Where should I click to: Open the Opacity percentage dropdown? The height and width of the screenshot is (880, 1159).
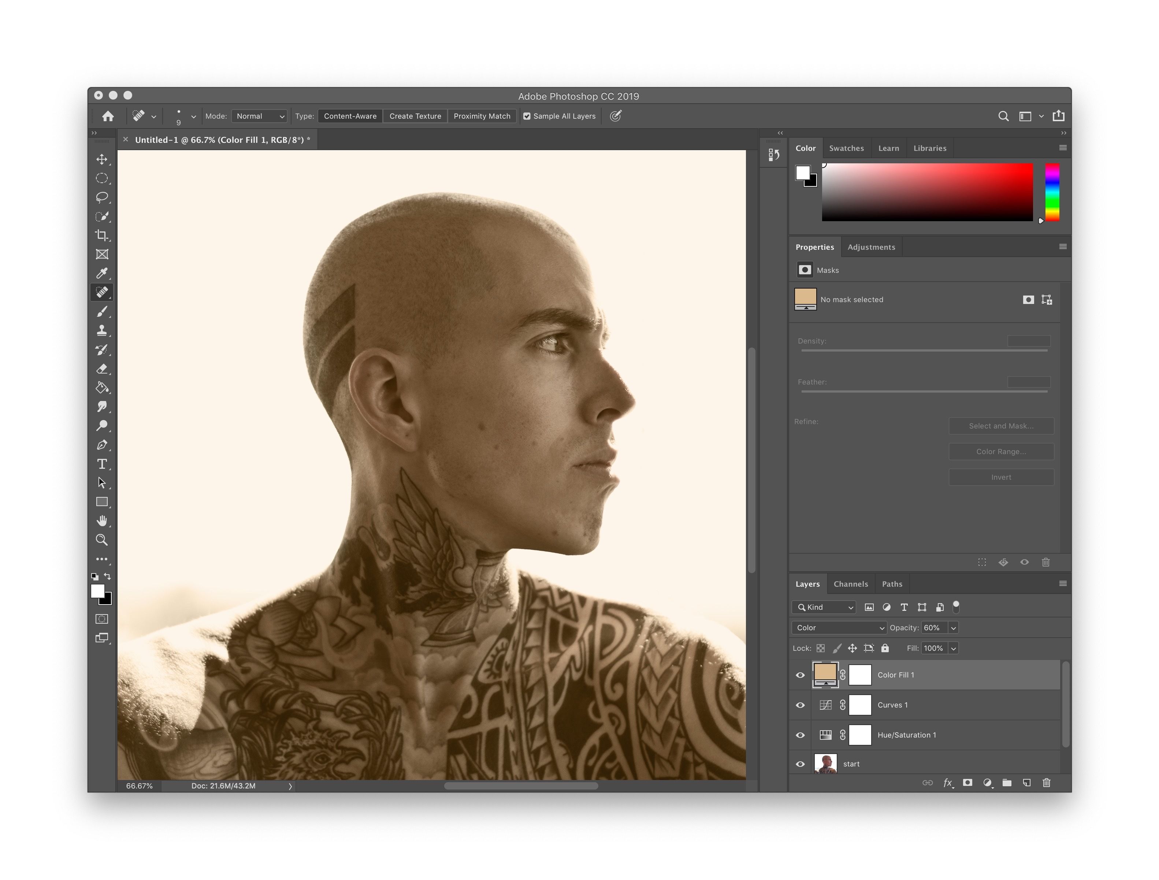(x=952, y=628)
